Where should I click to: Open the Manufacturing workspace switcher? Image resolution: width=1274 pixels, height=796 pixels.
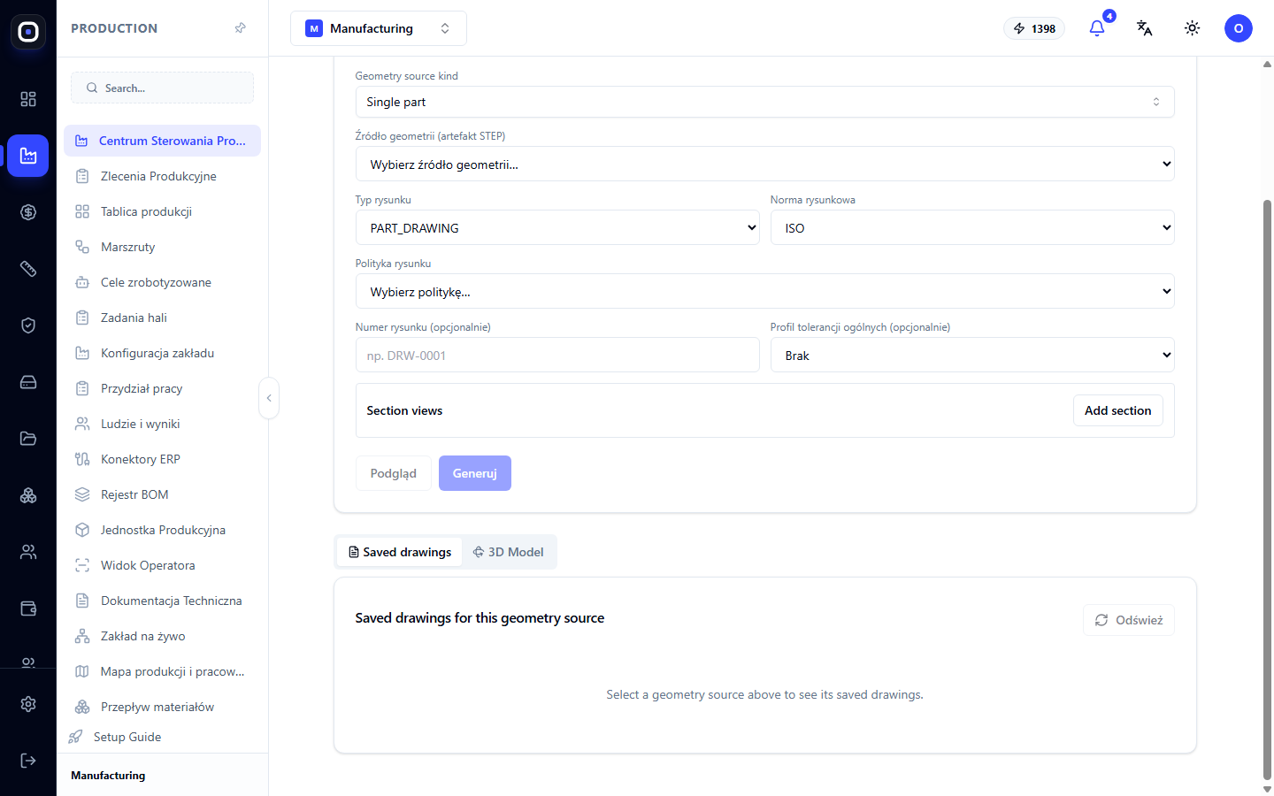[379, 28]
